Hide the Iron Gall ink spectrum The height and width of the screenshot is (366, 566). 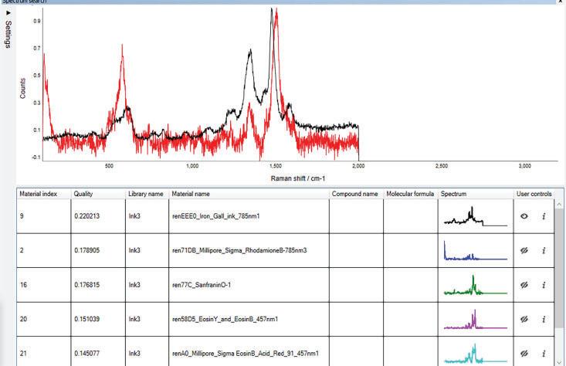524,216
